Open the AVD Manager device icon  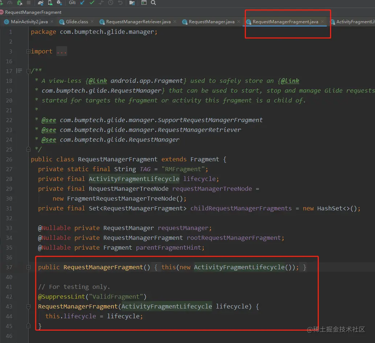point(50,3)
